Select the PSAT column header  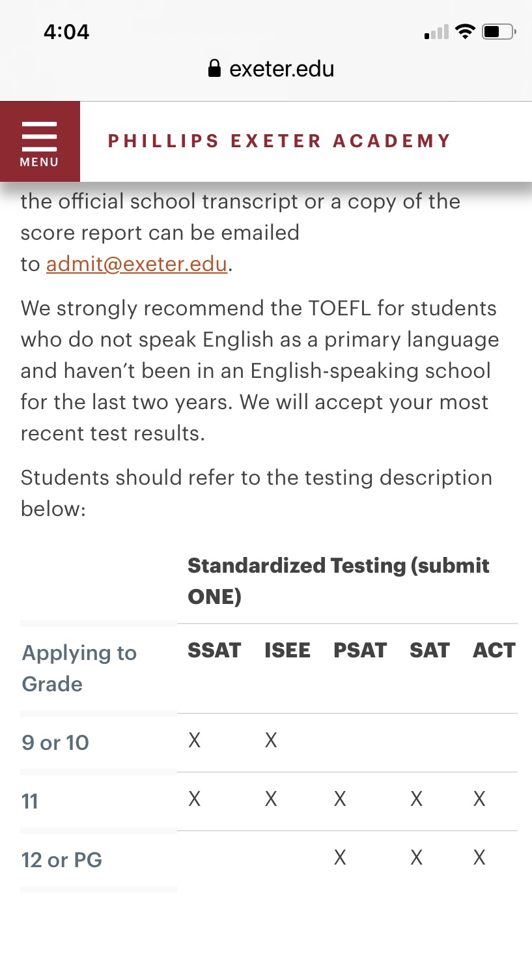coord(360,650)
